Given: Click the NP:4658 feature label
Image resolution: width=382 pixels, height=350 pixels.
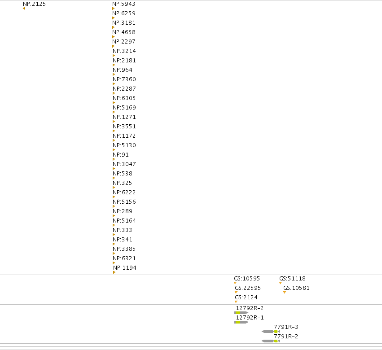Looking at the screenshot, I should [124, 32].
